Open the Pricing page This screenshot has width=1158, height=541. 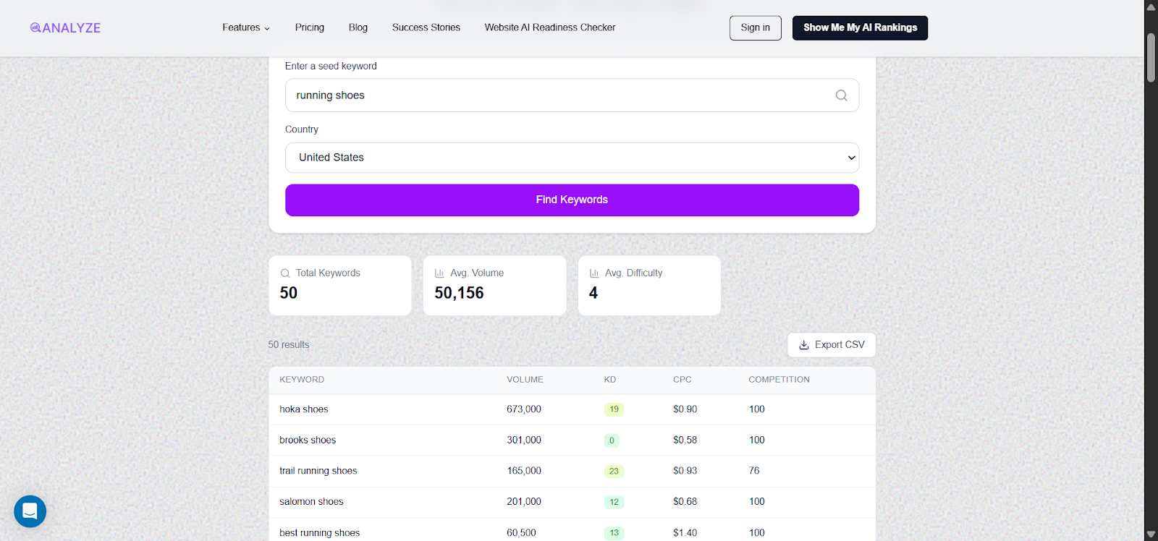click(x=310, y=27)
